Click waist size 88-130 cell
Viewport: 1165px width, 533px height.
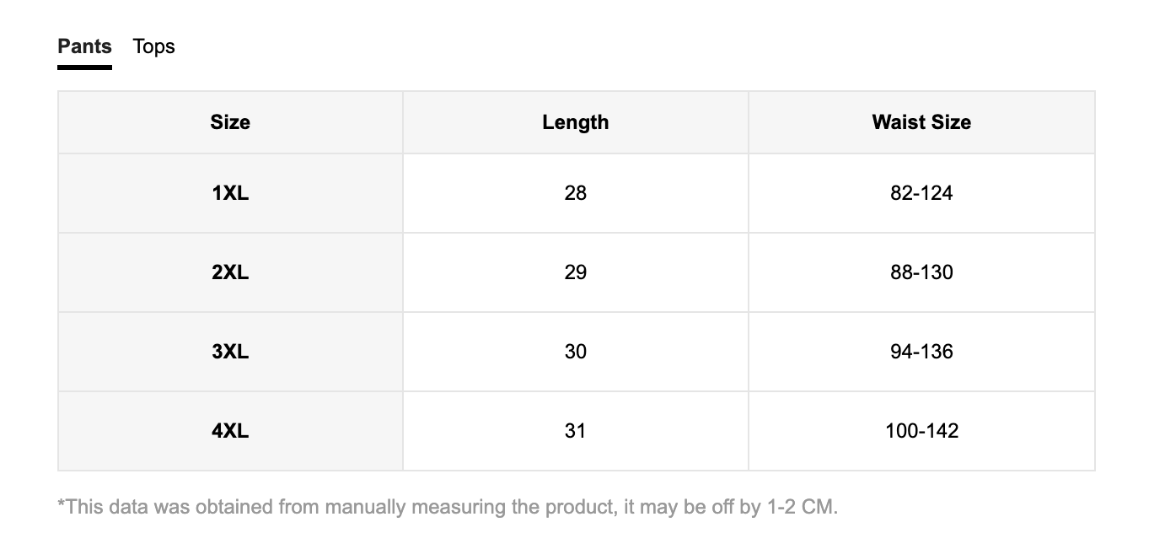click(921, 272)
